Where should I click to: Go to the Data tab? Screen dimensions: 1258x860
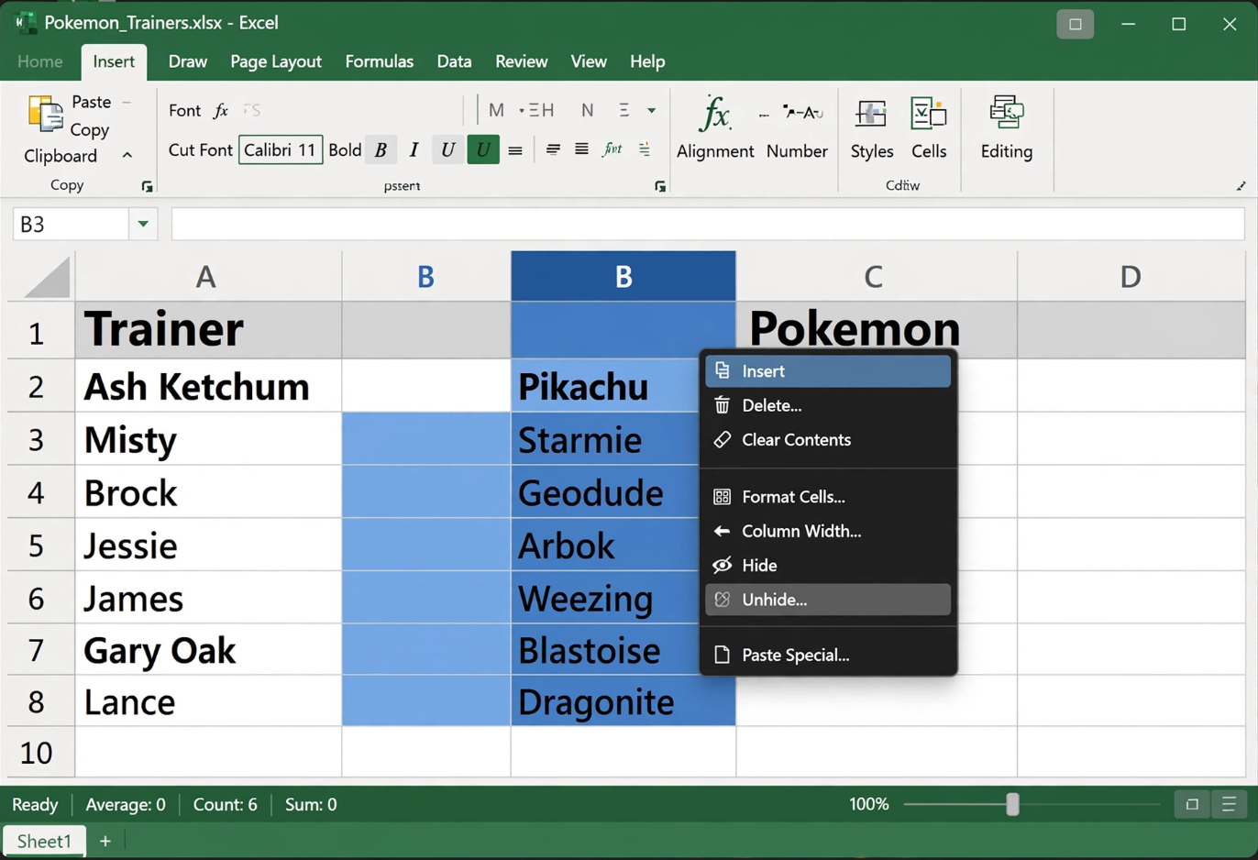454,61
